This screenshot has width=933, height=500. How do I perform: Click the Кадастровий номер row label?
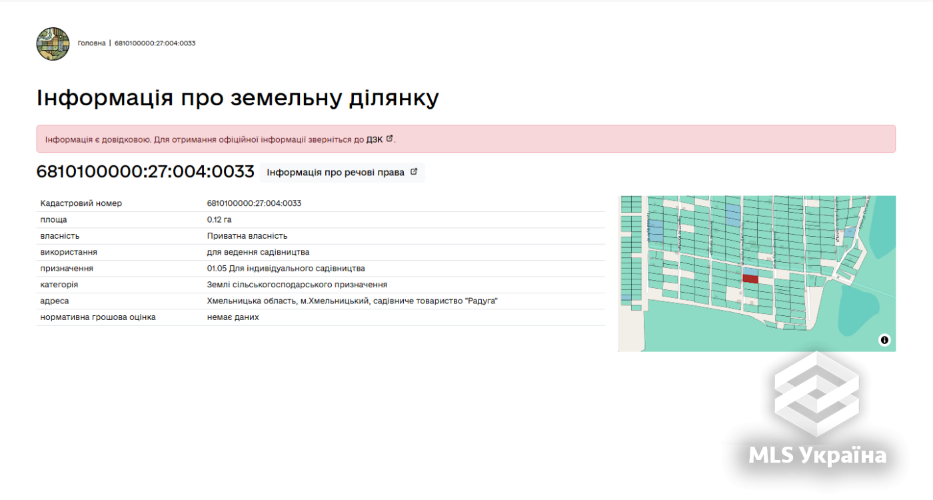click(81, 203)
